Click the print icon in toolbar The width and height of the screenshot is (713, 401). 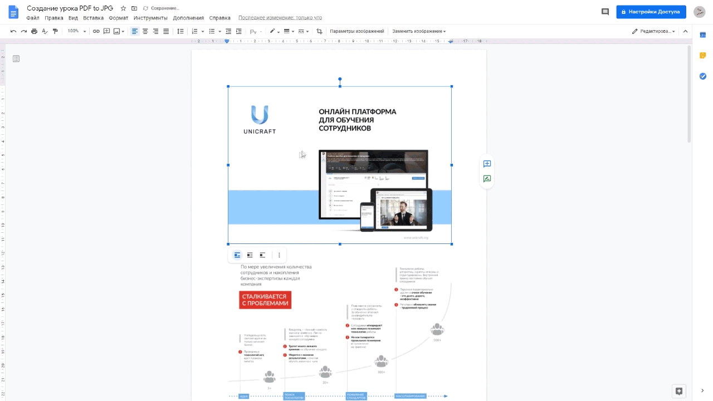(x=35, y=31)
